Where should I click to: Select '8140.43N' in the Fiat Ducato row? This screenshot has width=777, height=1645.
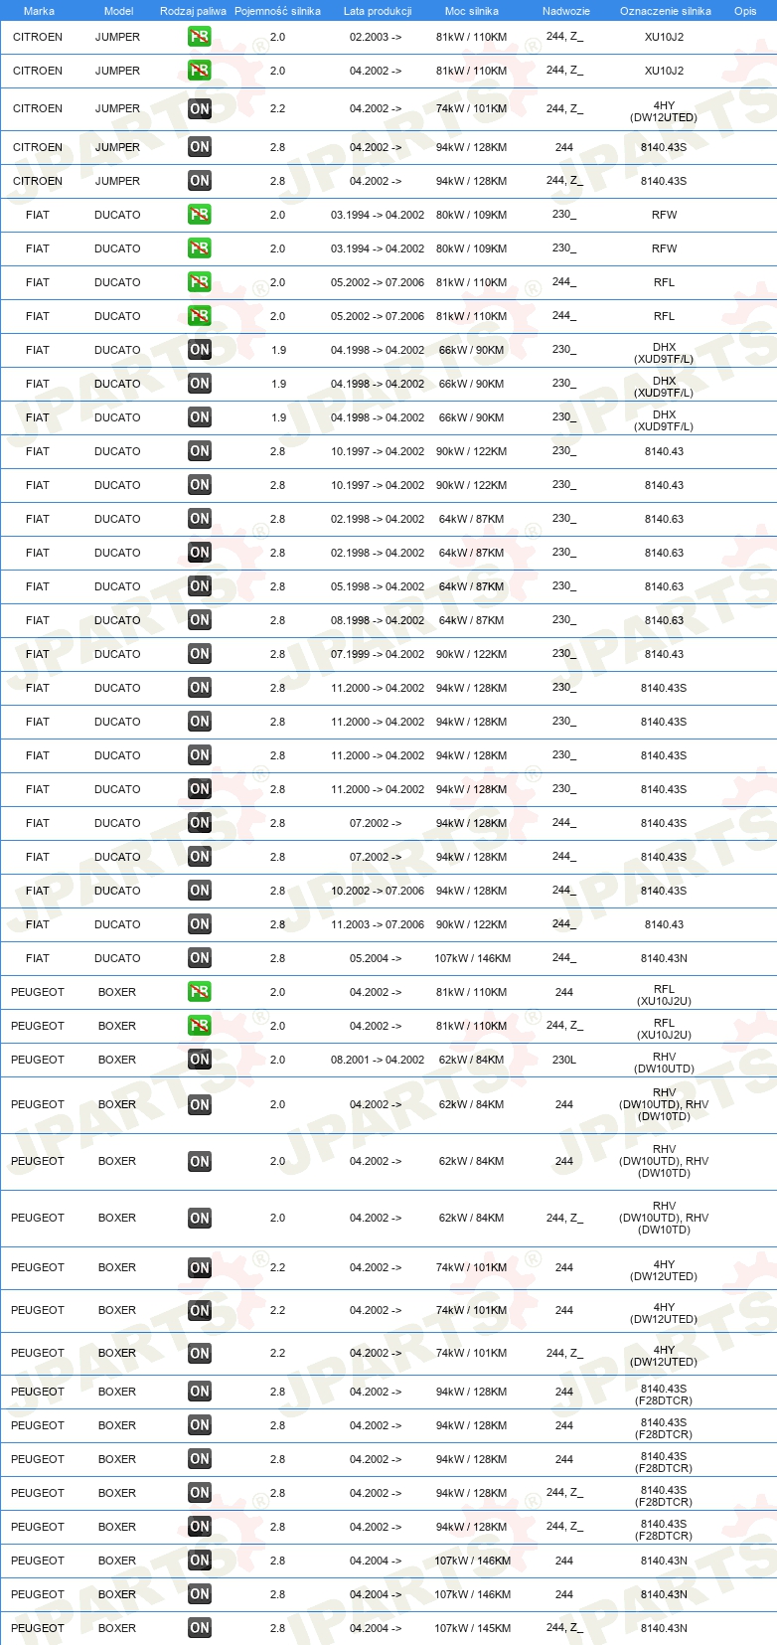[664, 958]
